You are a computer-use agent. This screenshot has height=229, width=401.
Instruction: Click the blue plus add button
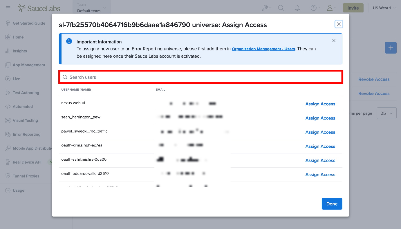[391, 48]
